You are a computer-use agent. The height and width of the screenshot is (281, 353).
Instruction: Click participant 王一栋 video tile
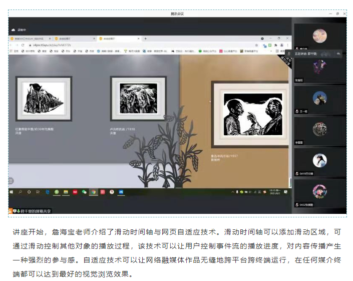pos(319,100)
